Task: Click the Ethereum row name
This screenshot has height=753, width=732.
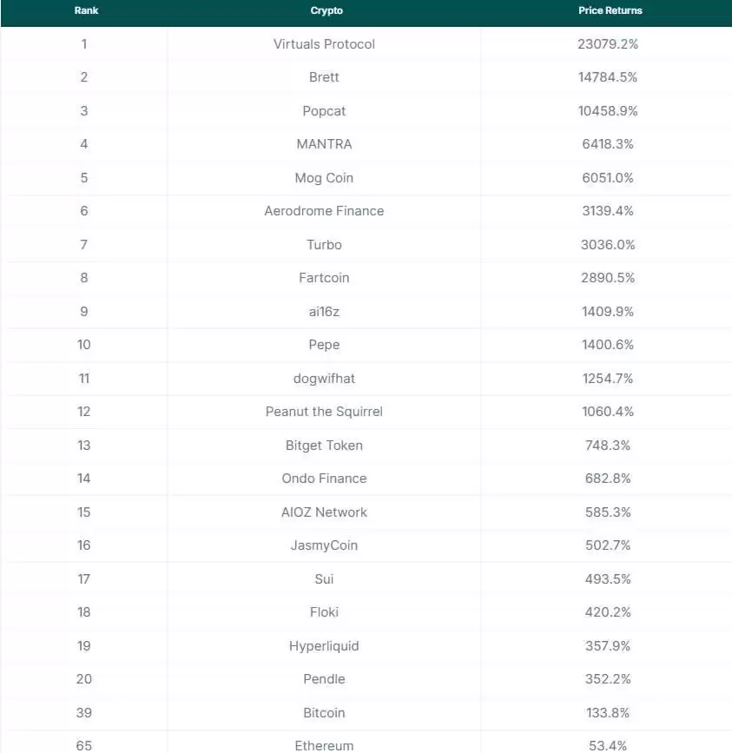Action: [324, 745]
